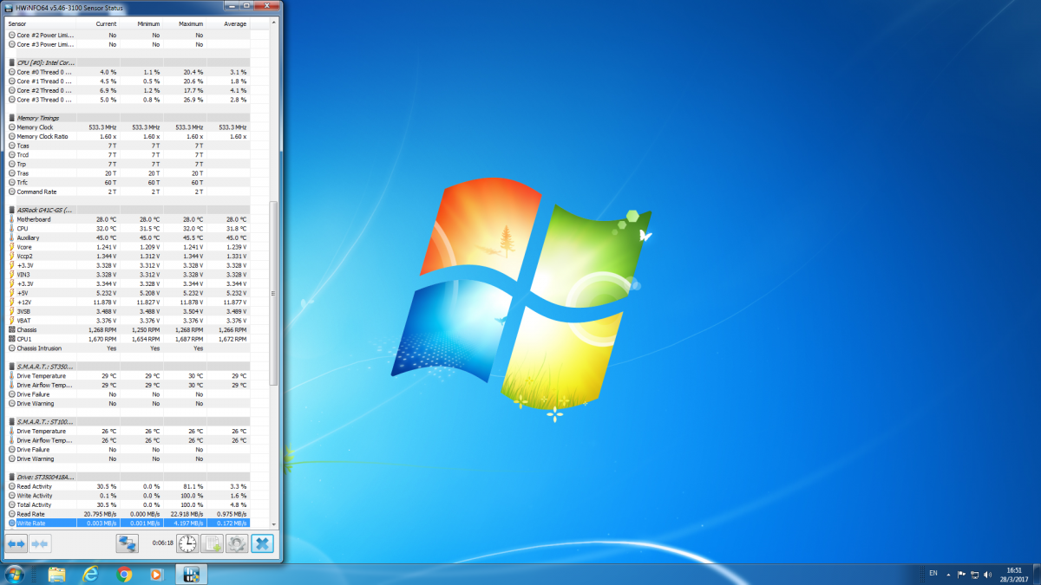Click the Auxiliary thermometer icon
The height and width of the screenshot is (585, 1041).
click(x=12, y=237)
